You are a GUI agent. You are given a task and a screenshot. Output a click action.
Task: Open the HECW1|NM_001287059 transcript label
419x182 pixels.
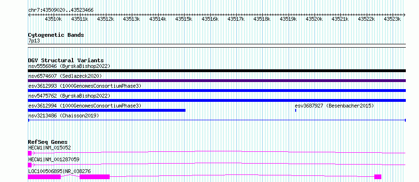click(54, 159)
